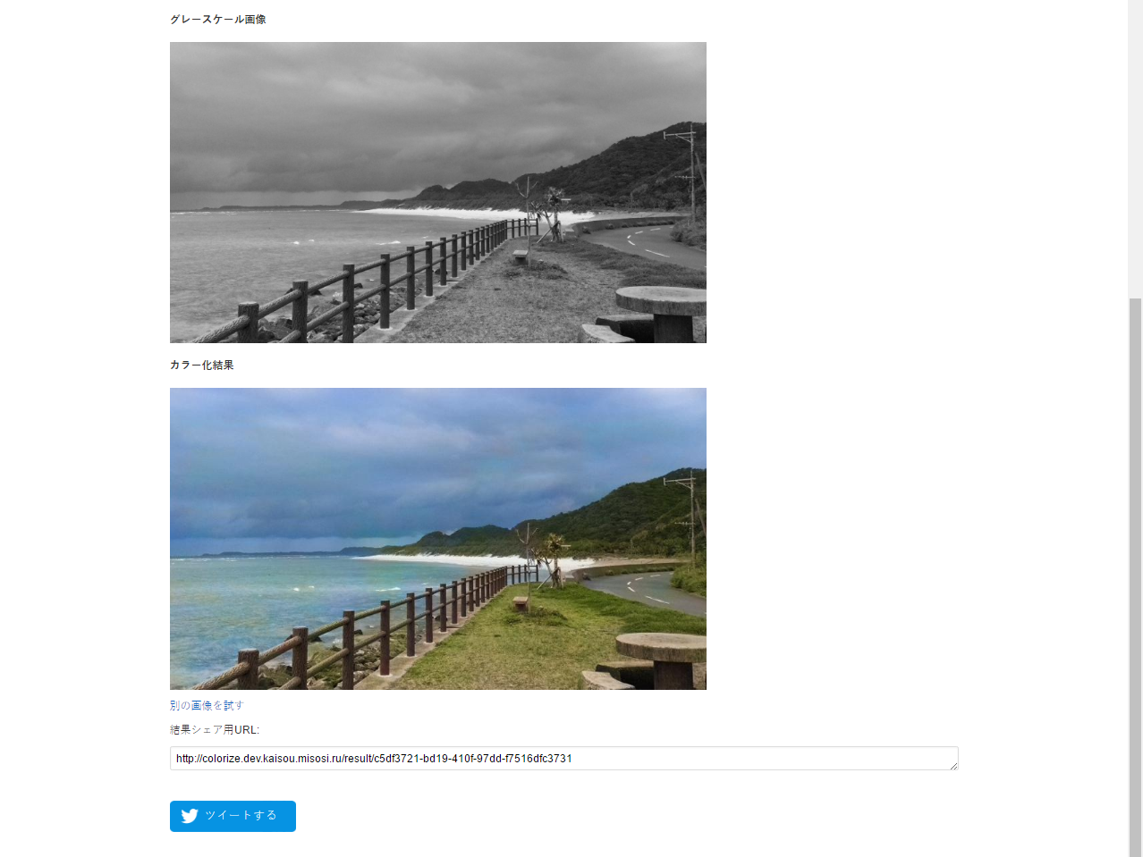Screen dimensions: 1143x857
Task: Click the Twitter bird icon
Action: tap(190, 816)
